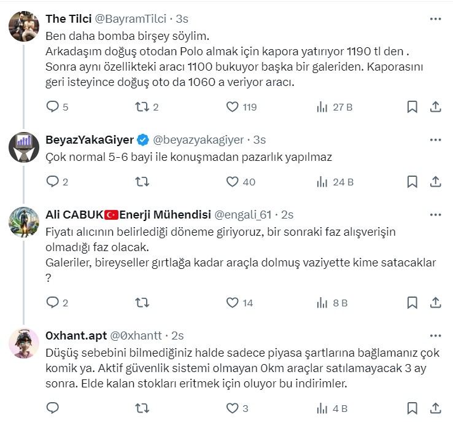The height and width of the screenshot is (423, 453).
Task: Reply to Ali CABUK's tweet
Action: 53,303
